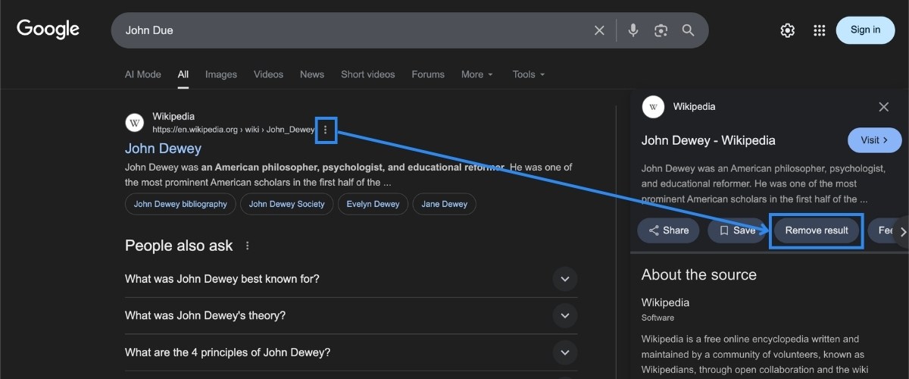The height and width of the screenshot is (379, 909).
Task: Expand the Tools dropdown
Action: coord(529,74)
